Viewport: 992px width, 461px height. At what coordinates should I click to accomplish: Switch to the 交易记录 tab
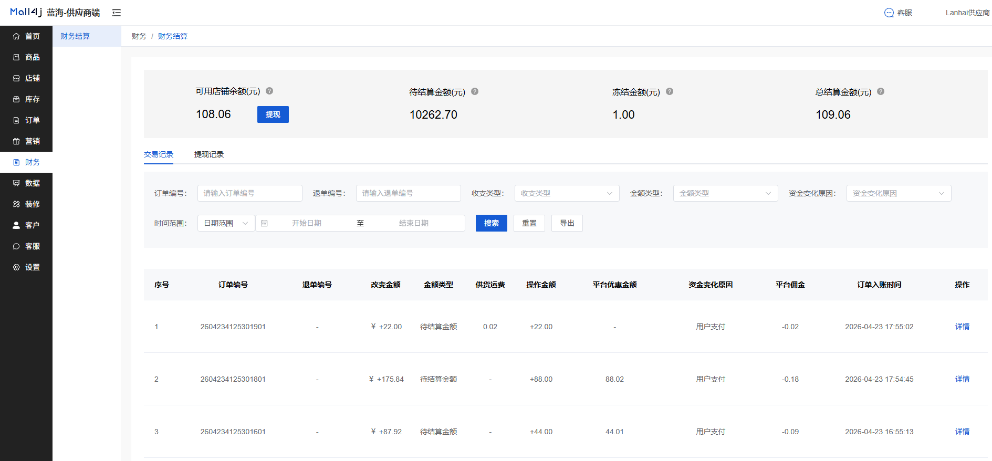159,154
